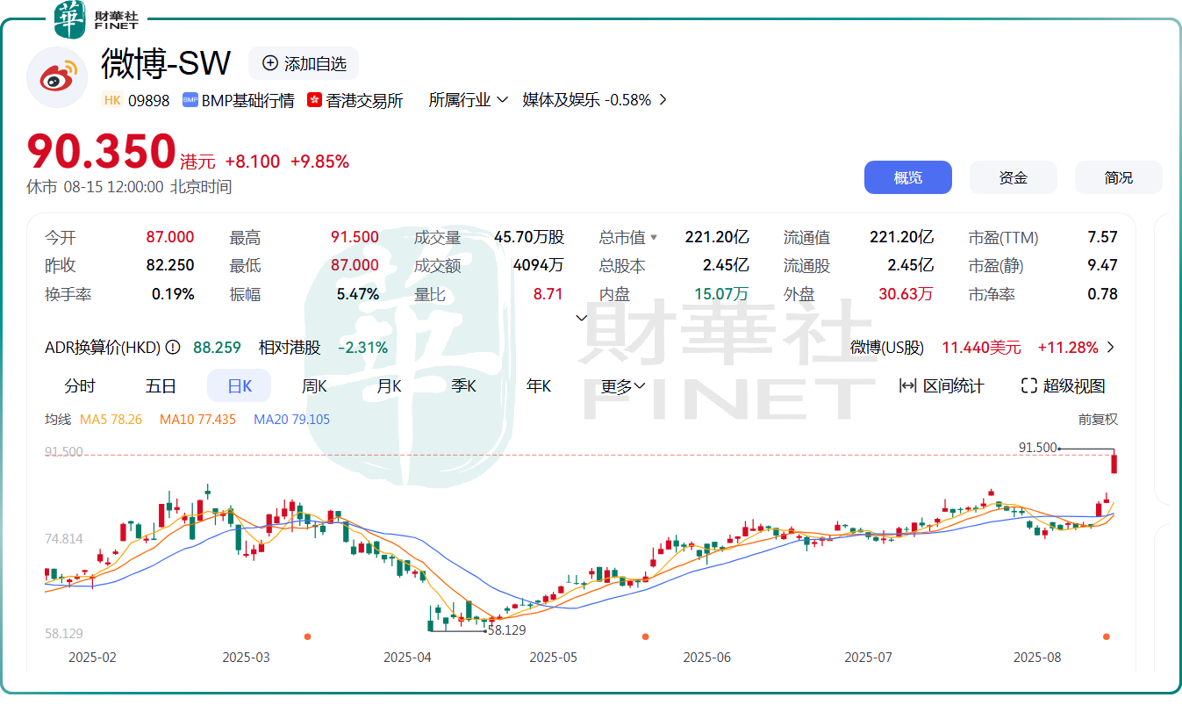Click the 前复权 adjustment option

point(1099,420)
